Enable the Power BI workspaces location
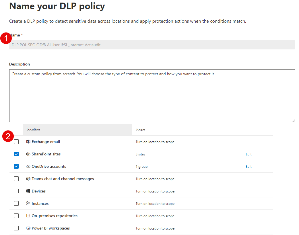The width and height of the screenshot is (299, 235). [x=16, y=228]
